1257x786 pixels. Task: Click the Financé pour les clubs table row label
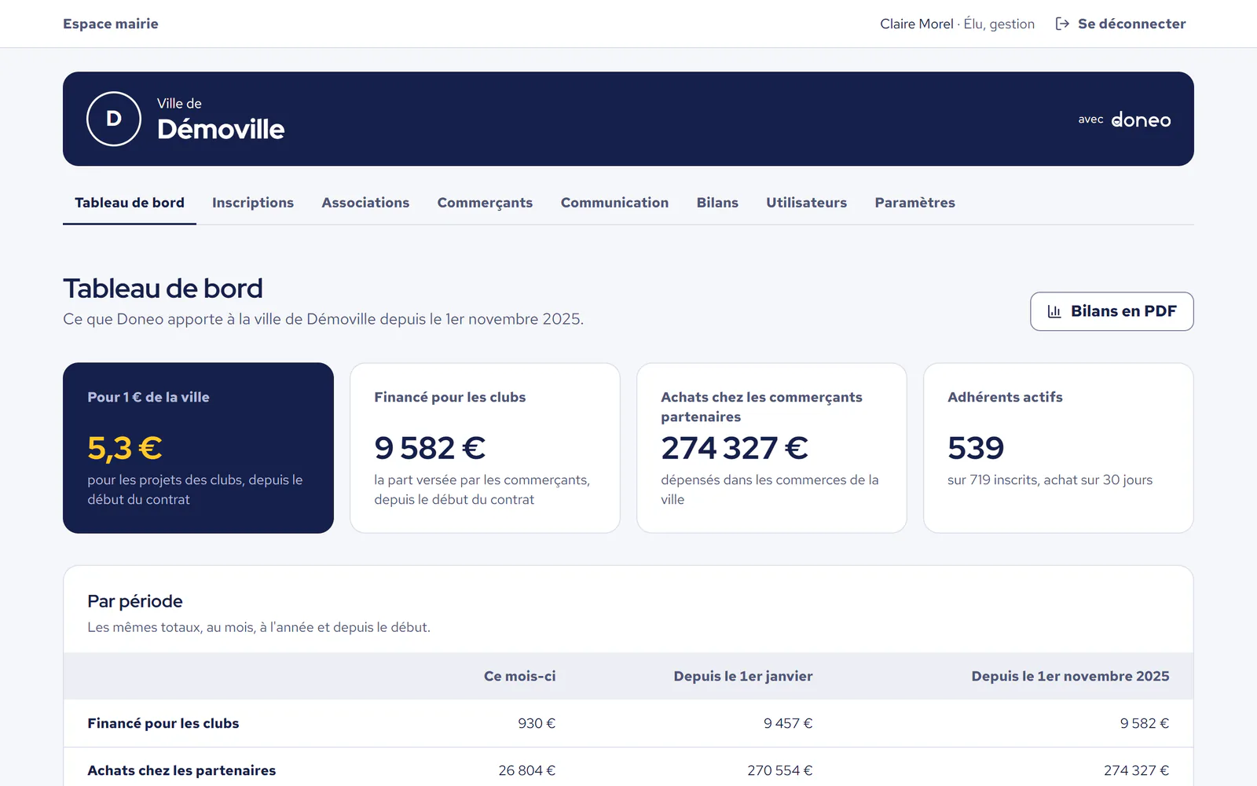pyautogui.click(x=163, y=723)
